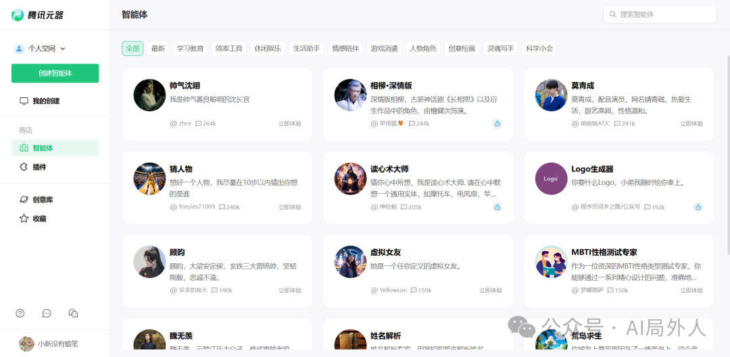Select the 学习教育 category tab
This screenshot has width=730, height=357.
pyautogui.click(x=191, y=49)
